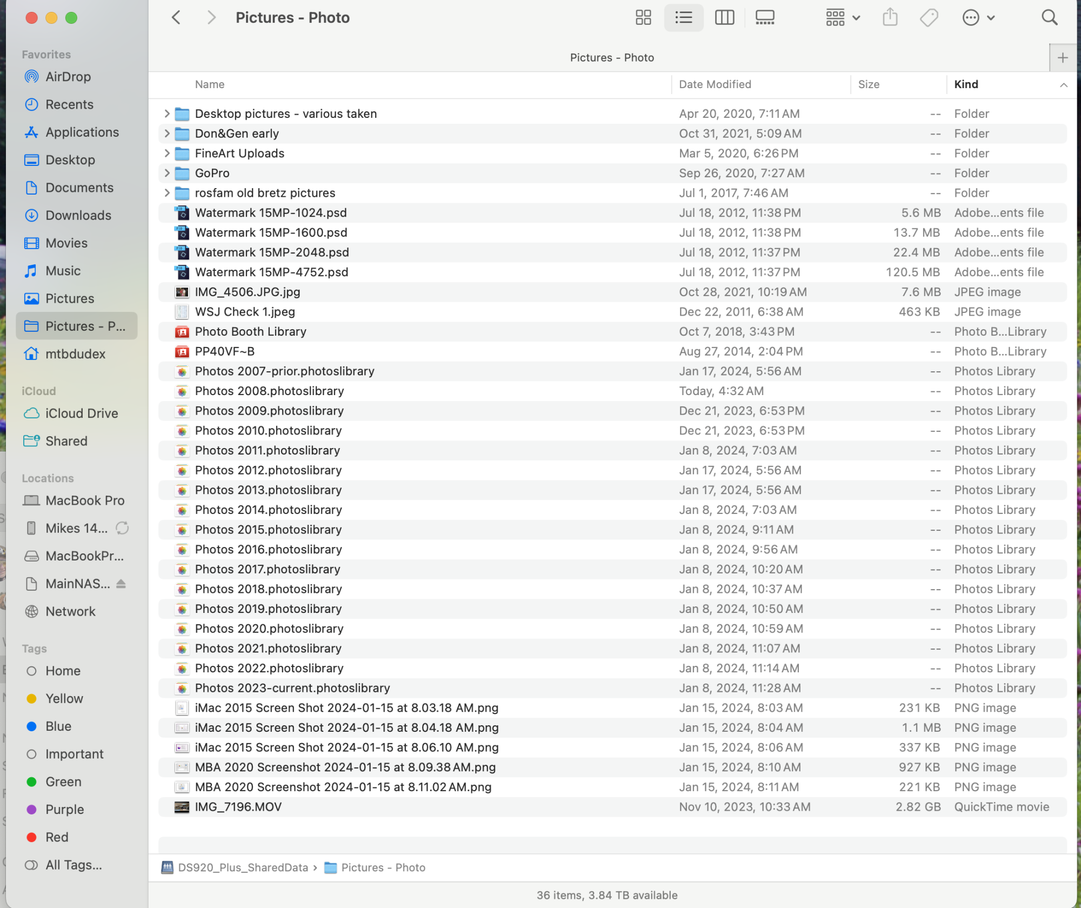Screen dimensions: 1081x908
Task: Expand the FineArt Uploads folder
Action: tap(167, 153)
